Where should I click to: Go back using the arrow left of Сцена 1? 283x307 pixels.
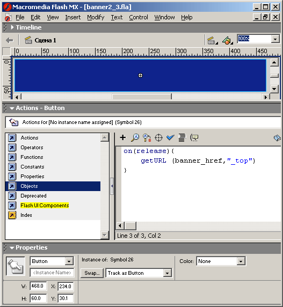(10, 40)
